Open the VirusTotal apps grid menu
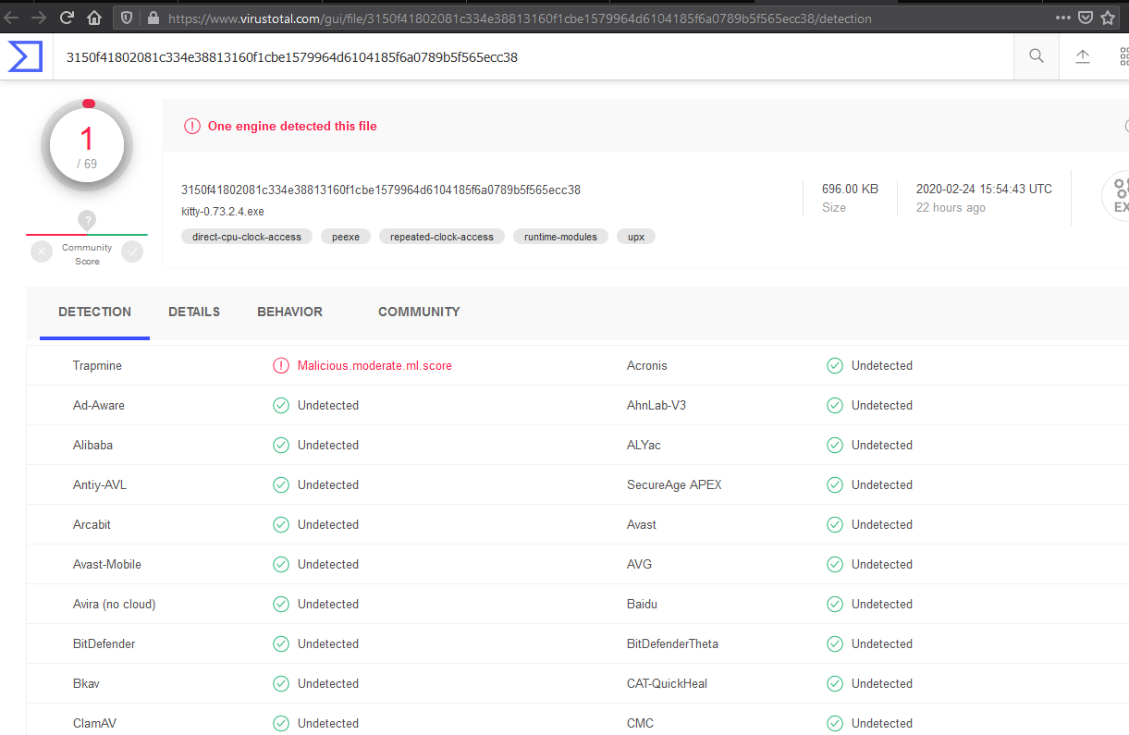The width and height of the screenshot is (1129, 735). 1123,55
